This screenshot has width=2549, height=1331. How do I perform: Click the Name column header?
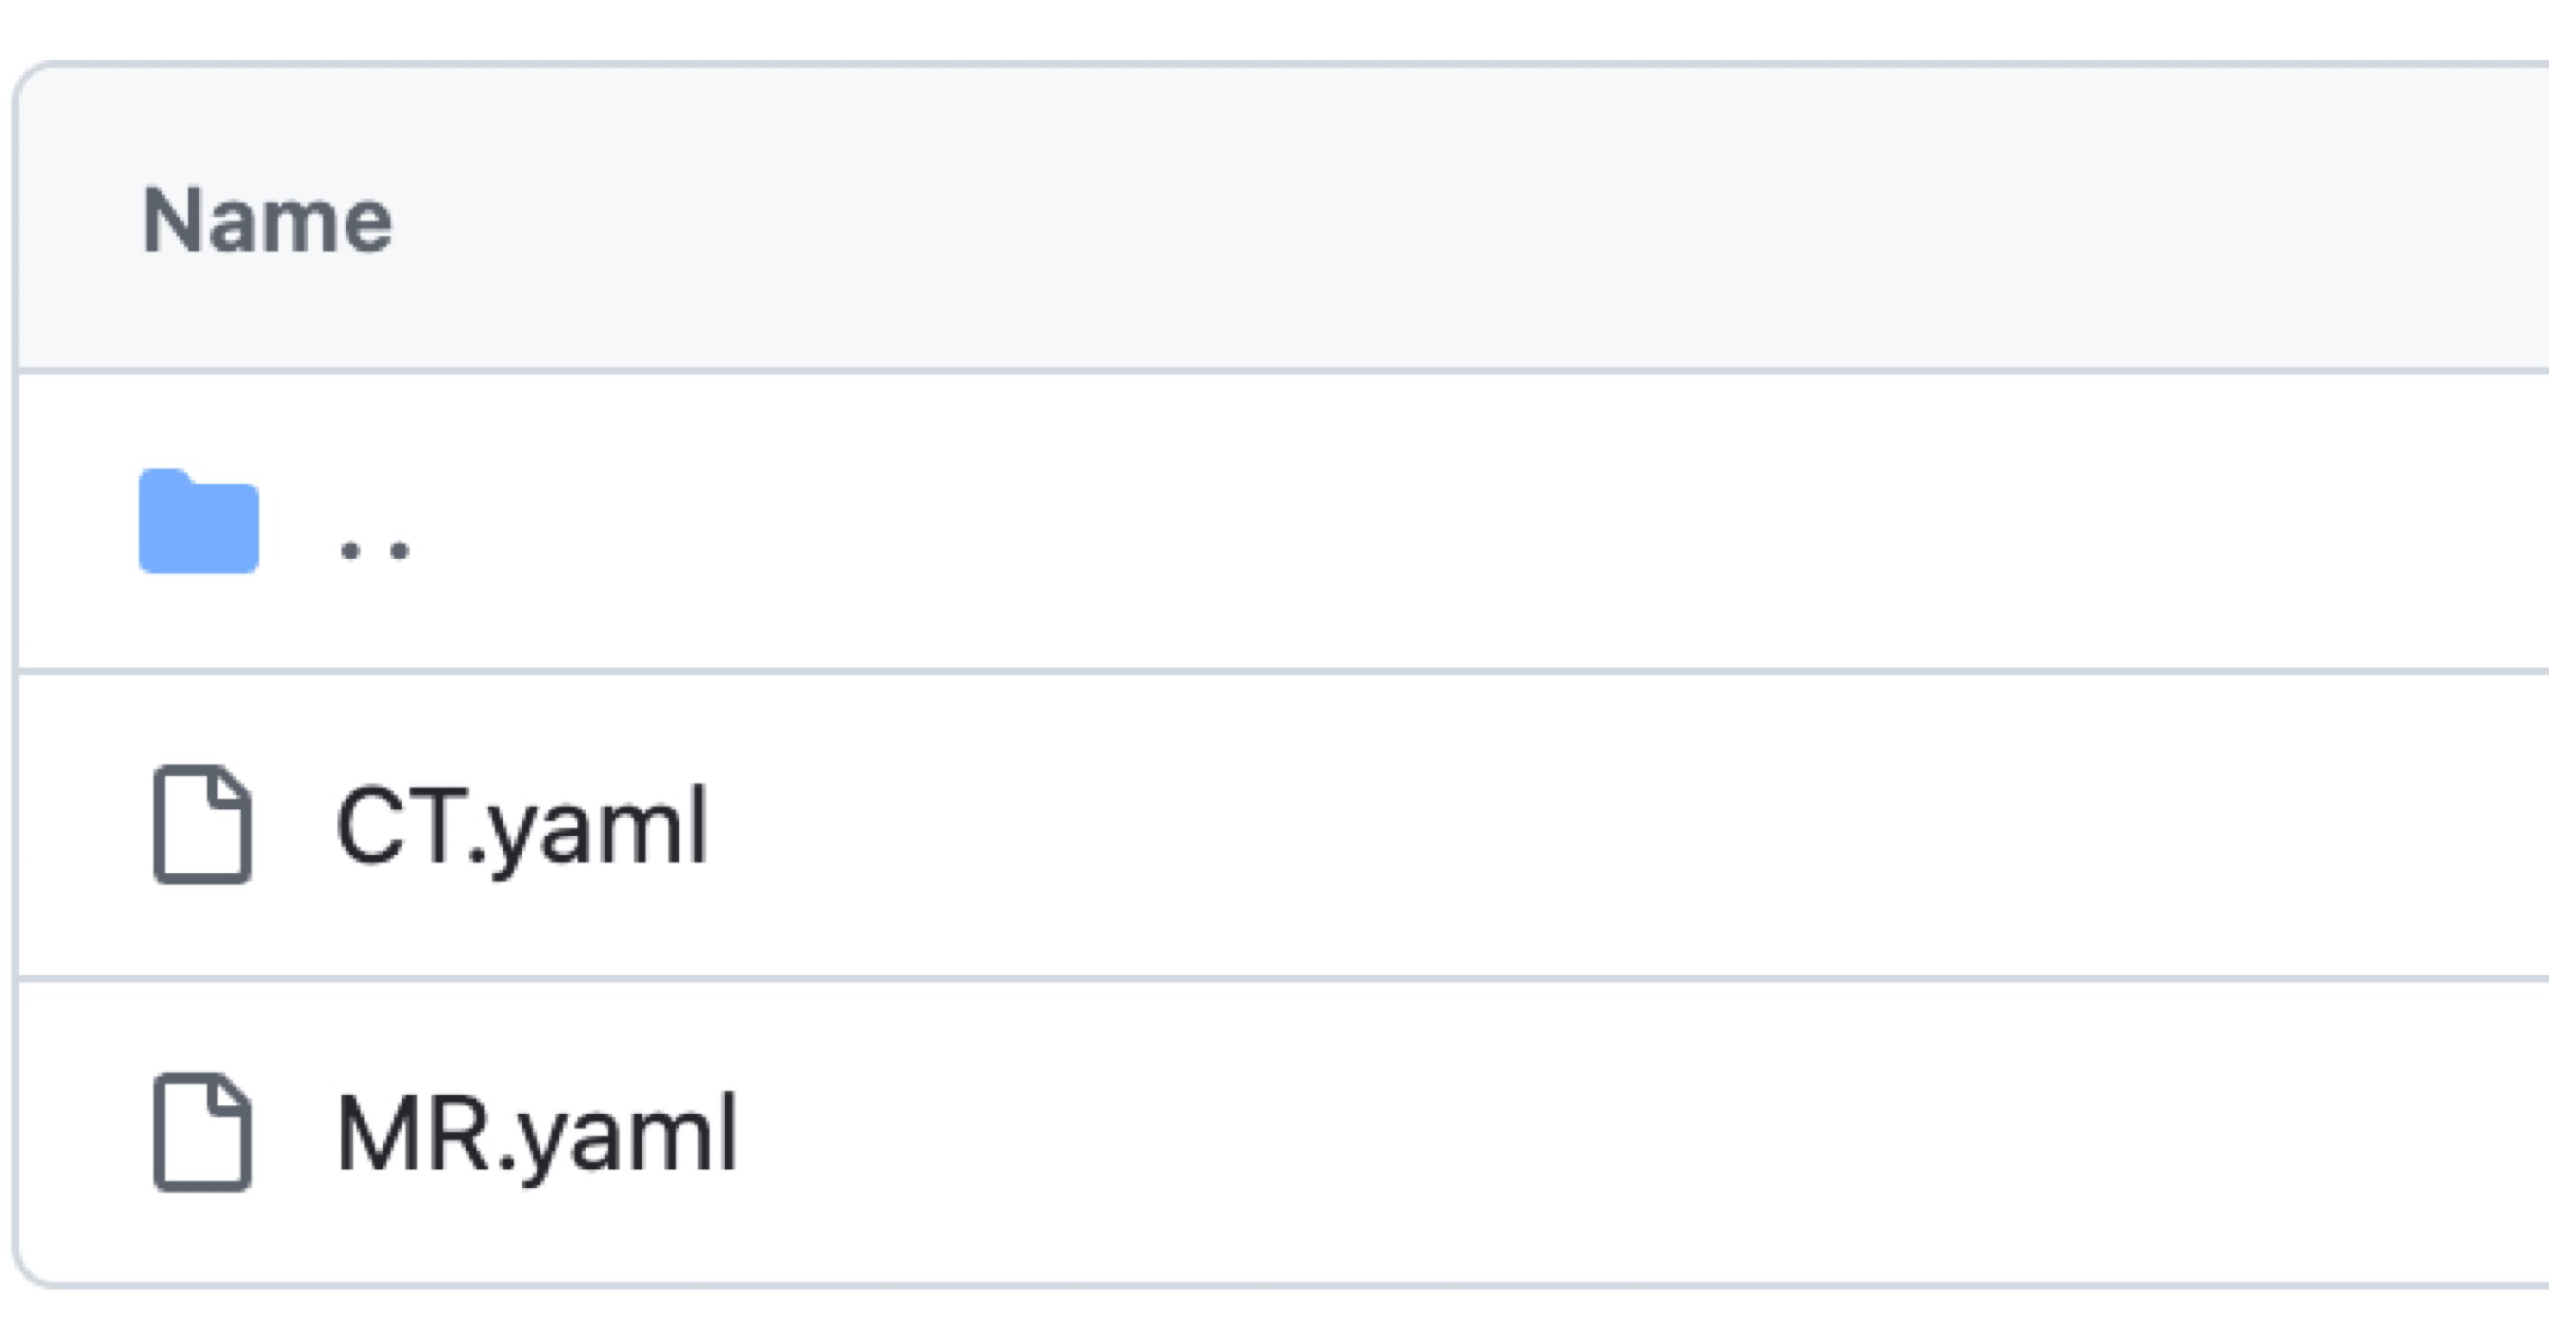267,219
